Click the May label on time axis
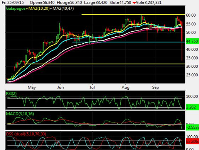The height and width of the screenshot is (150, 199). coord(31,87)
